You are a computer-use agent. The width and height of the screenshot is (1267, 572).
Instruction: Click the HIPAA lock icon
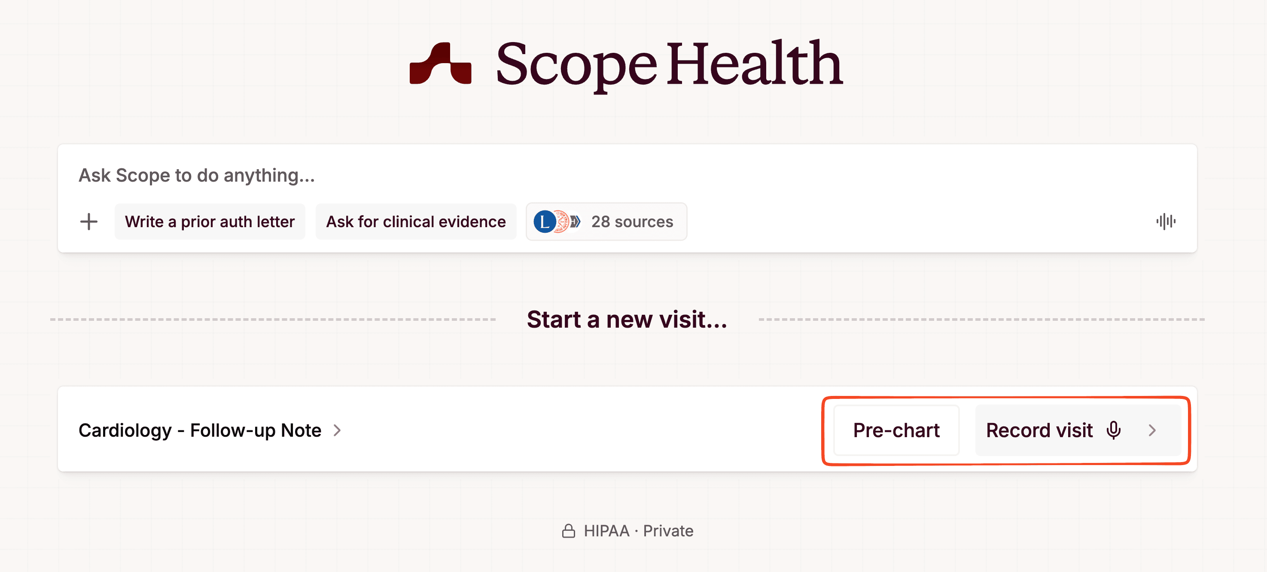569,531
